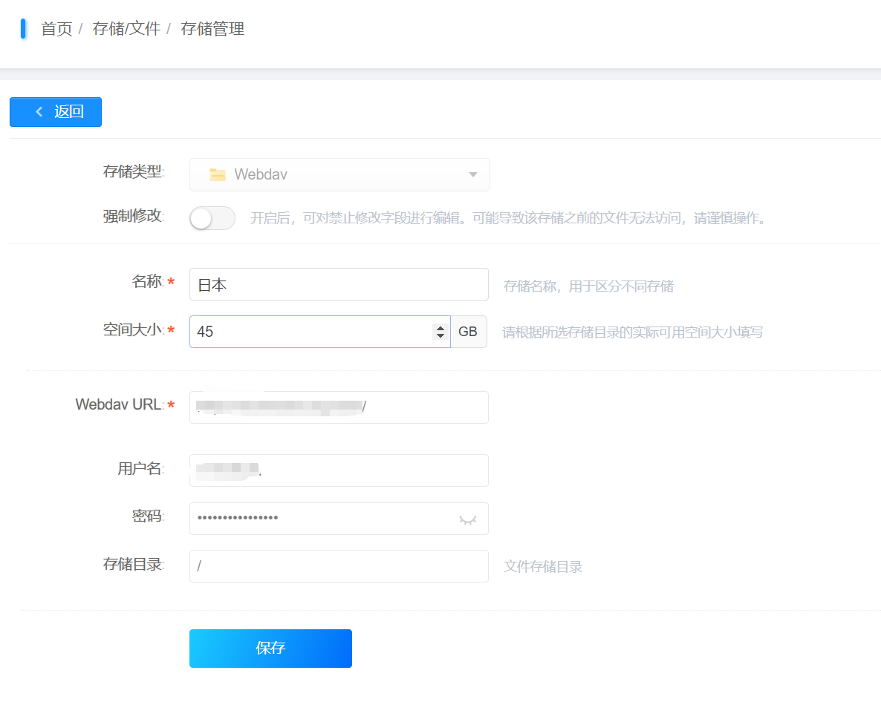This screenshot has height=722, width=881.
Task: Select 存储管理 in the breadcrumb
Action: pyautogui.click(x=212, y=29)
